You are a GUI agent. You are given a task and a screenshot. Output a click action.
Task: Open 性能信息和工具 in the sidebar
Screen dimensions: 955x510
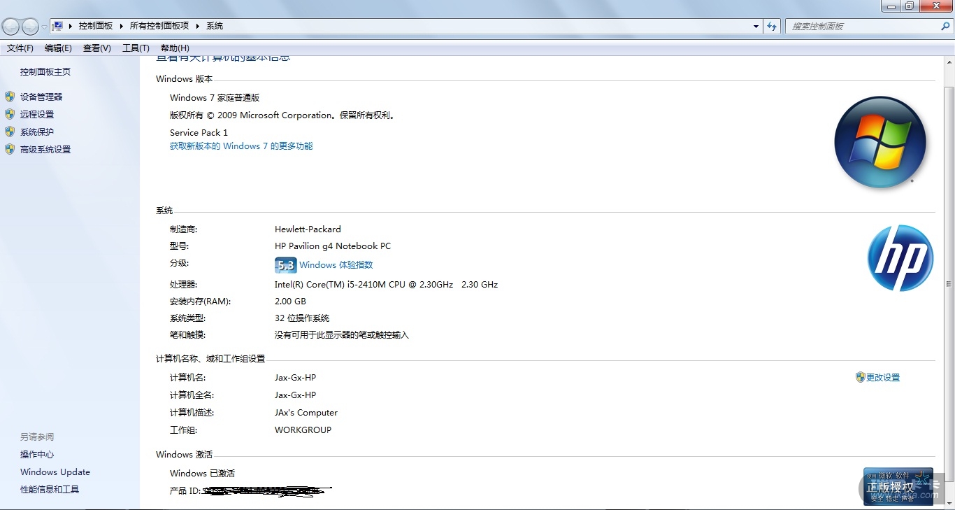pyautogui.click(x=50, y=490)
